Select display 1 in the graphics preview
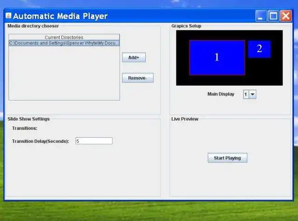This screenshot has height=221, width=298. (x=217, y=58)
